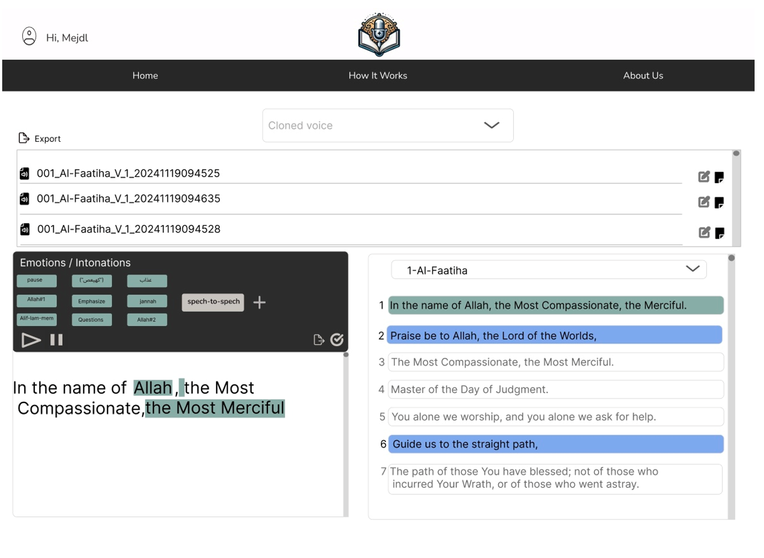Select verse 3 The Most Compassionate, the Most Merciful
Viewport: 764px width, 558px height.
[x=555, y=363]
